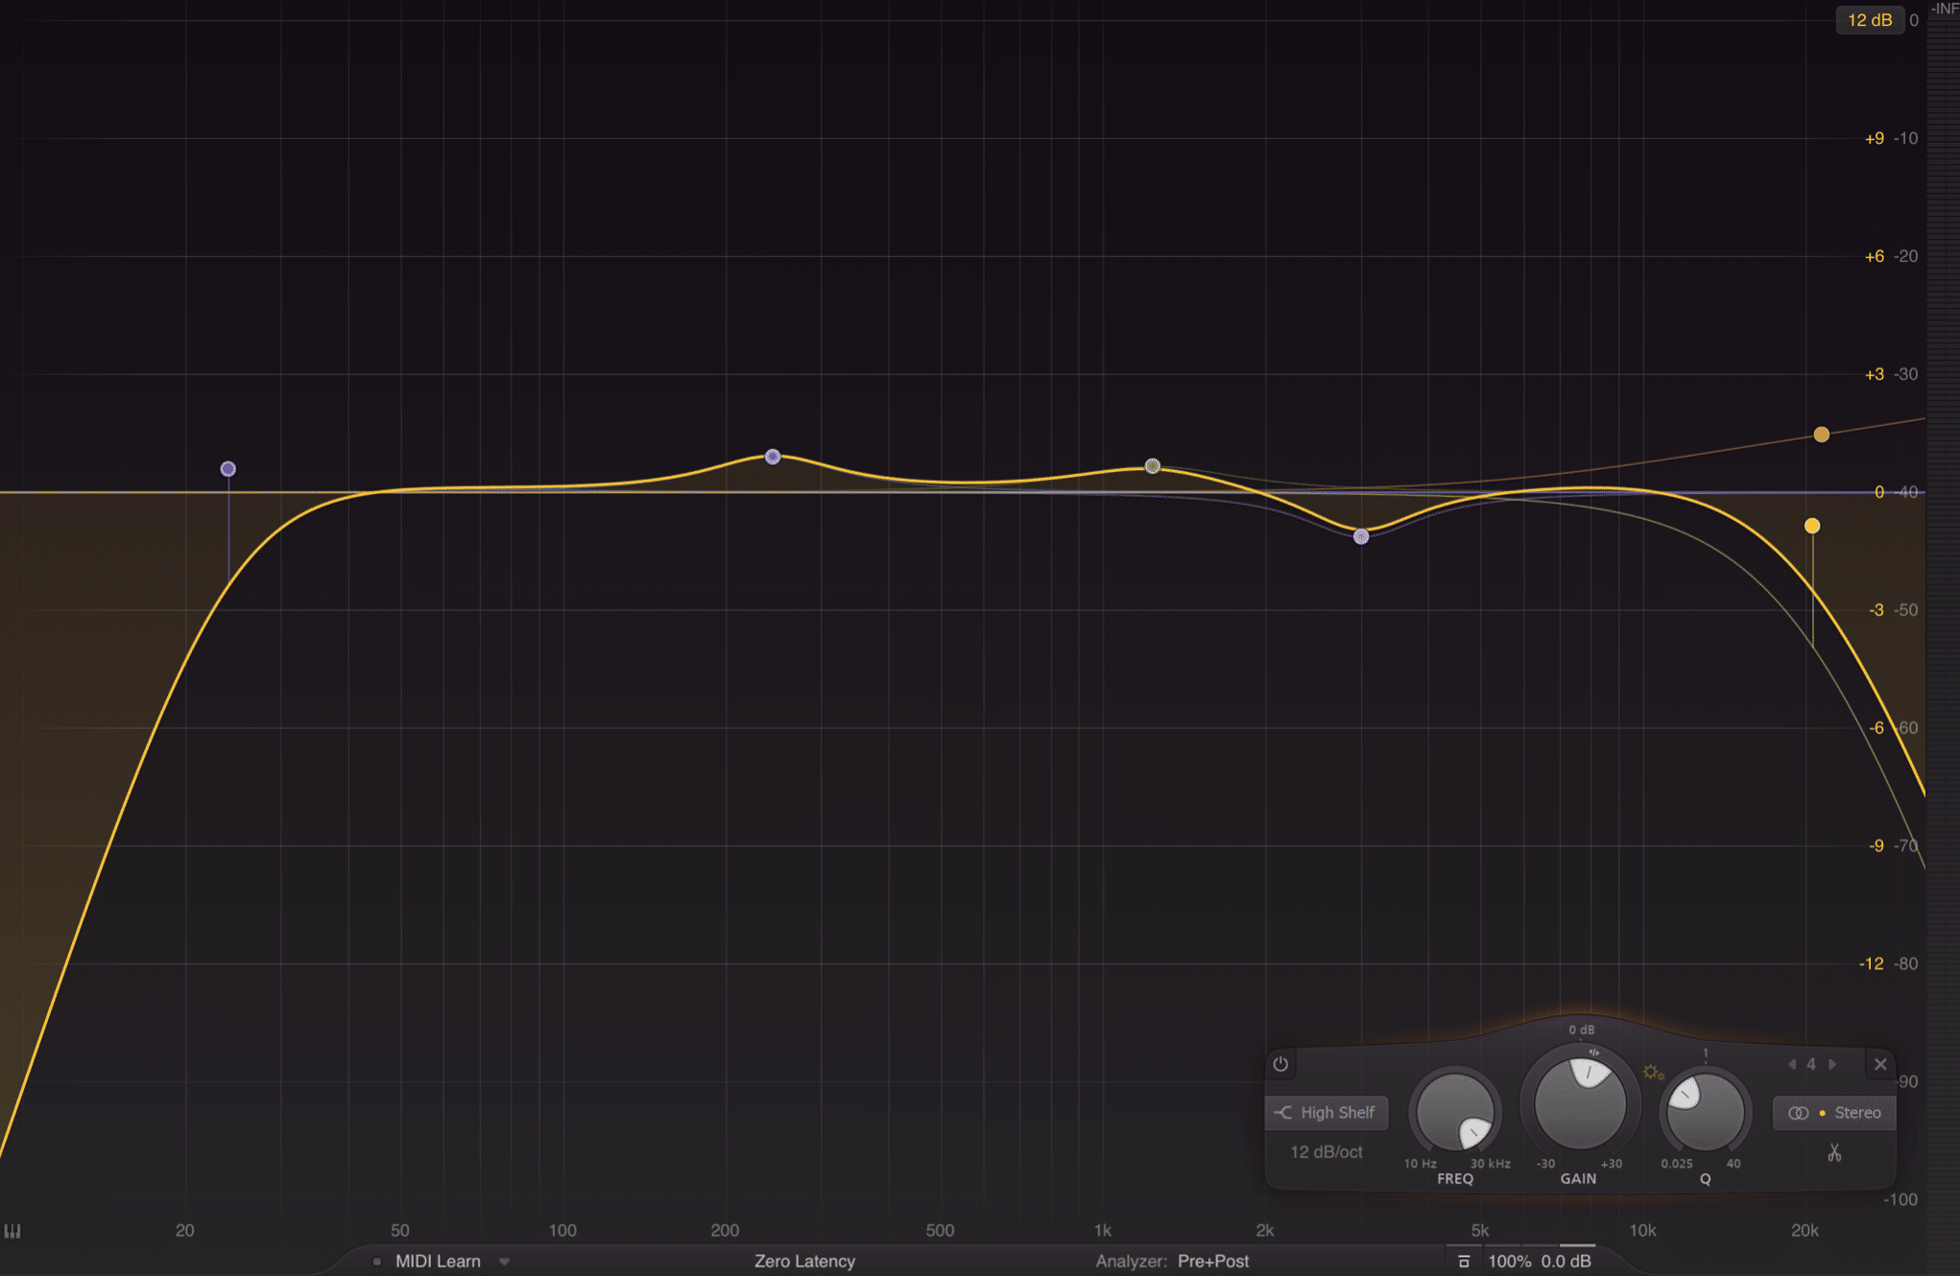1960x1276 pixels.
Task: Open the 12 dB/oct slope selector
Action: pos(1327,1151)
